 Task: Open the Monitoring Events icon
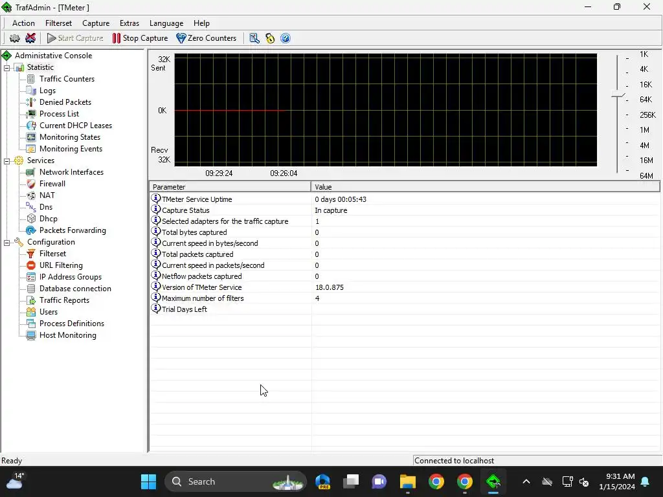[x=31, y=149]
